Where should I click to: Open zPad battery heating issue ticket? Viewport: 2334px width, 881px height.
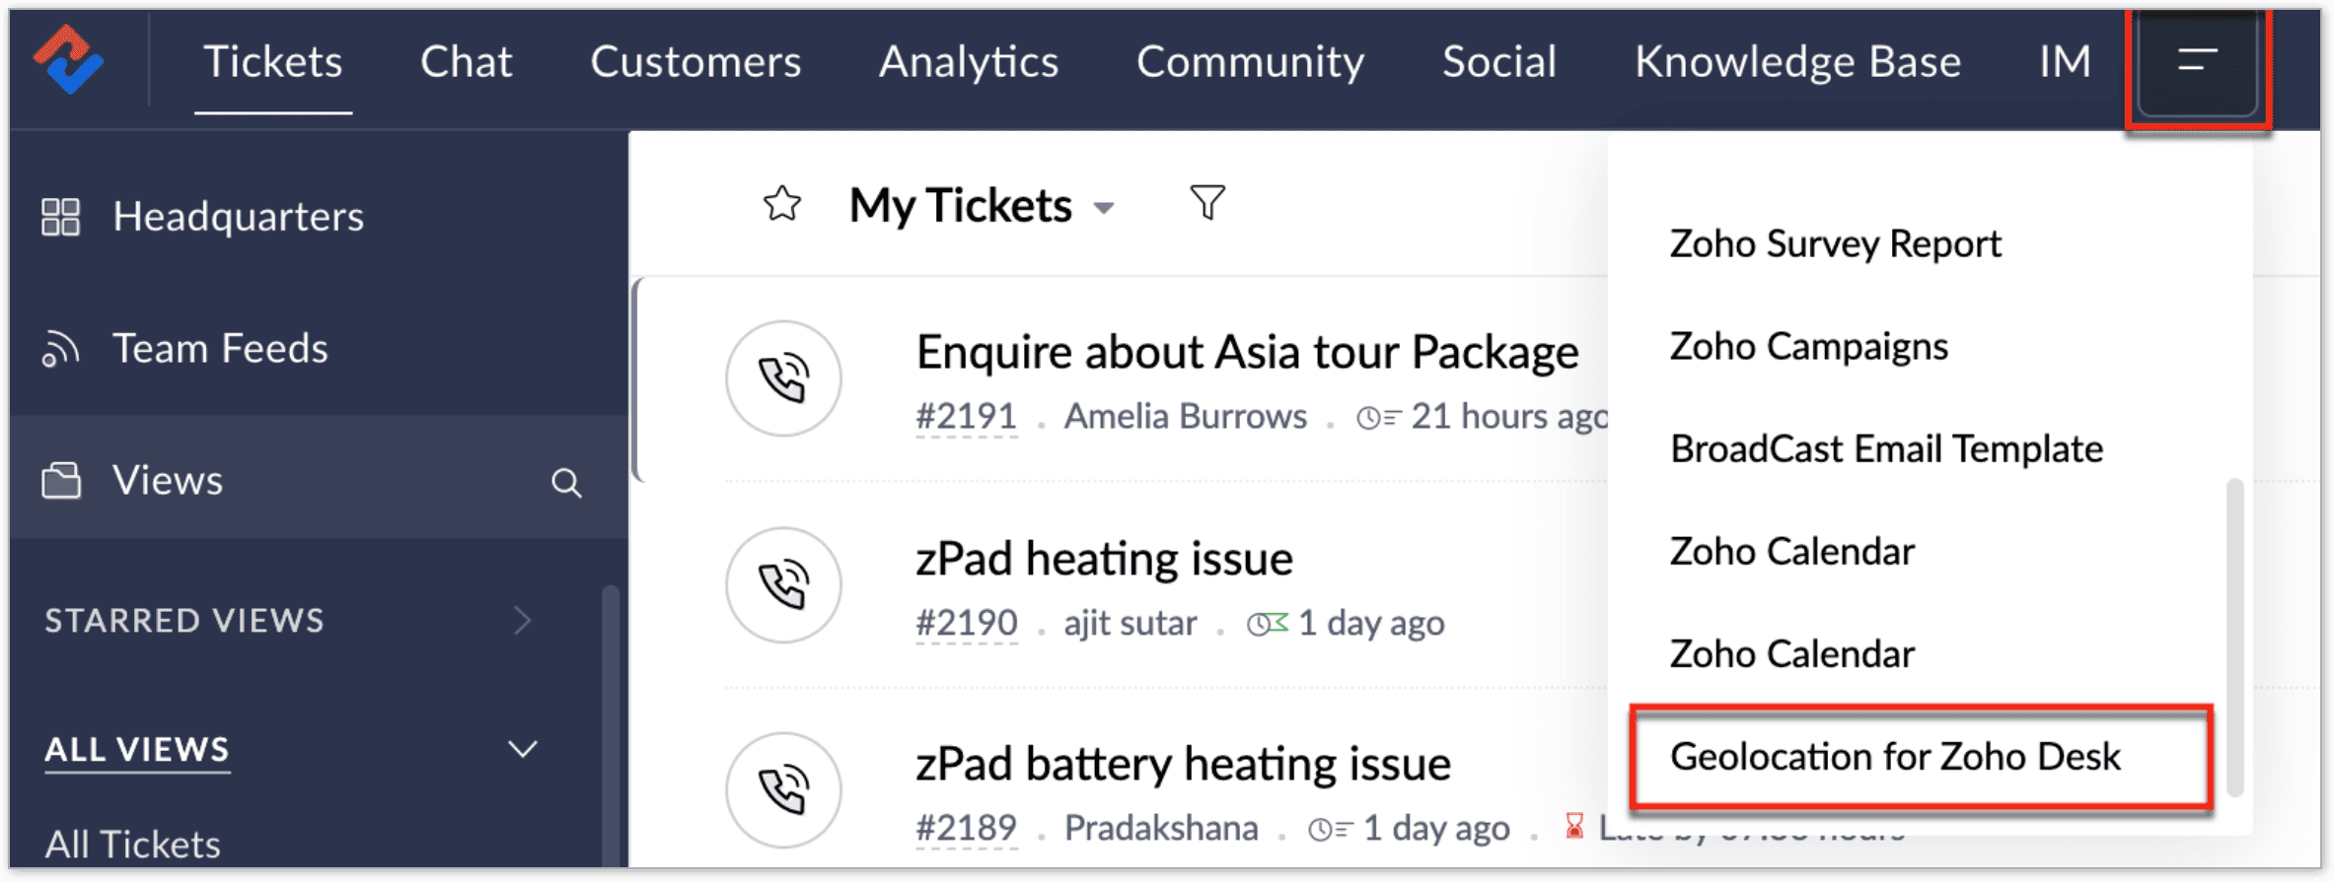pyautogui.click(x=1183, y=764)
